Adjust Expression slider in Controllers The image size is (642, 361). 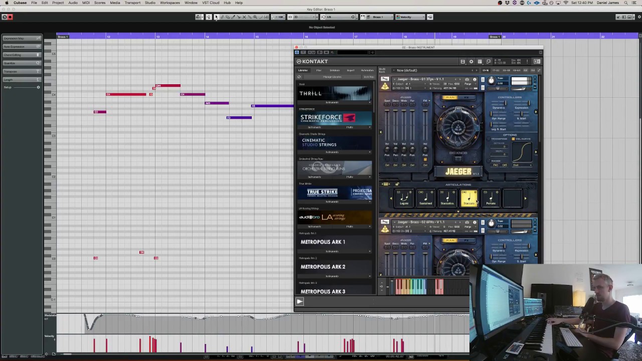(522, 102)
